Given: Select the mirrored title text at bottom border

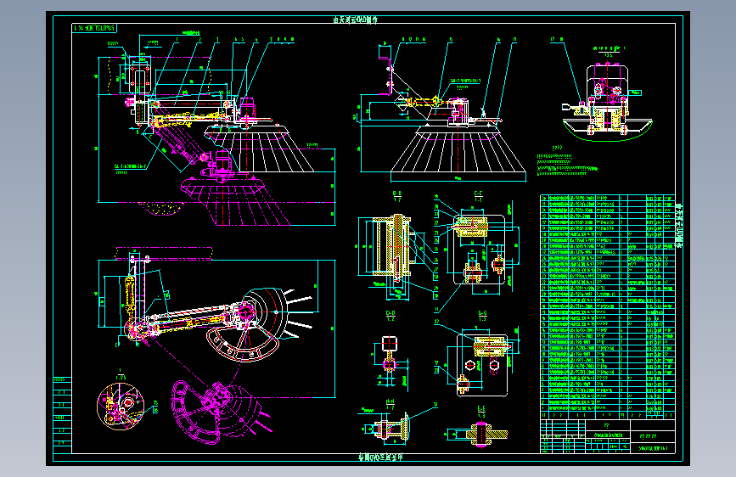Looking at the screenshot, I should pyautogui.click(x=380, y=457).
